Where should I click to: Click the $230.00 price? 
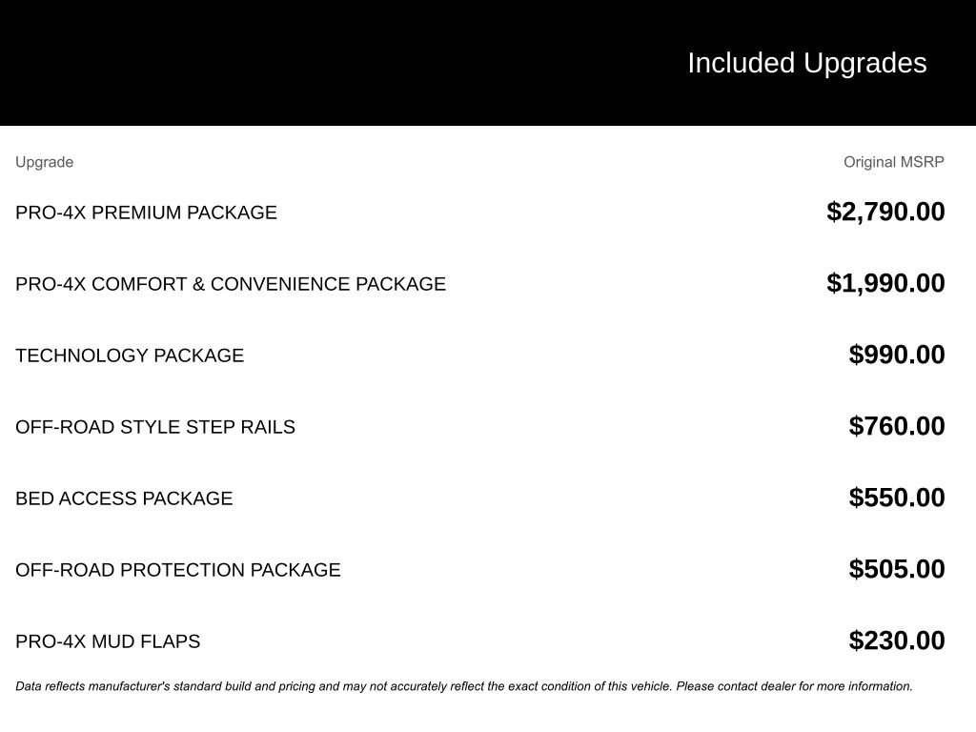coord(897,640)
